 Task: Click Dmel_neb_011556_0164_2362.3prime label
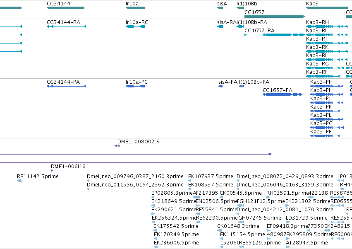(135, 185)
